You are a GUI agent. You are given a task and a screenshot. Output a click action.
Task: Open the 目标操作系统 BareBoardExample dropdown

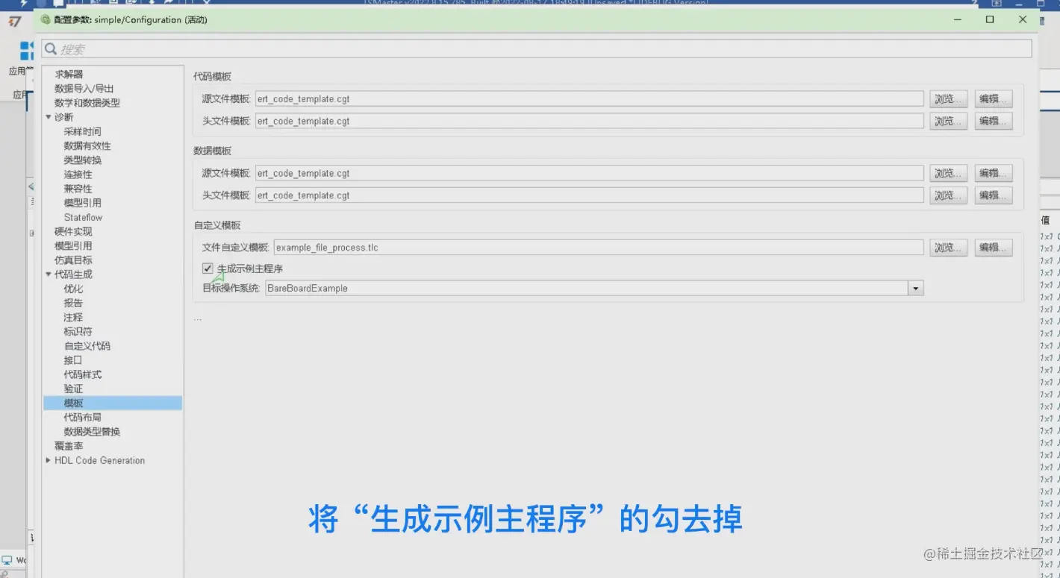(916, 289)
